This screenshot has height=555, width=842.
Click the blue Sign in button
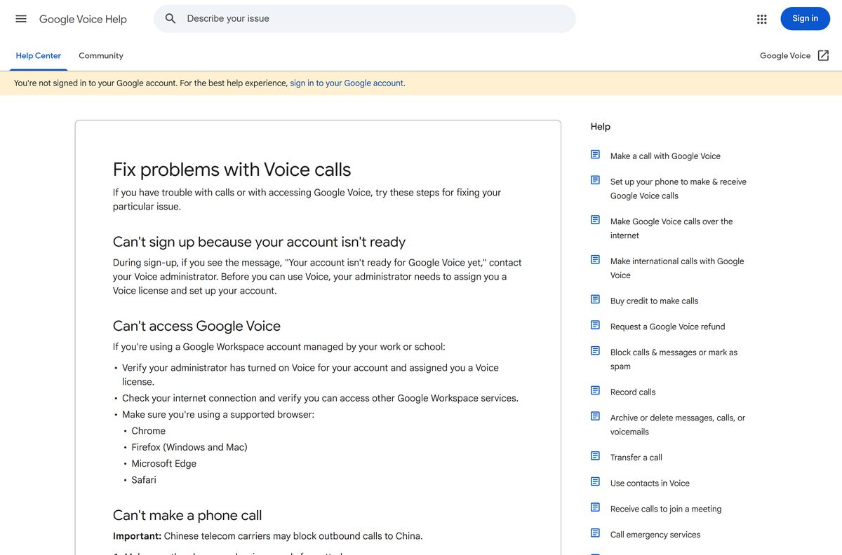805,19
